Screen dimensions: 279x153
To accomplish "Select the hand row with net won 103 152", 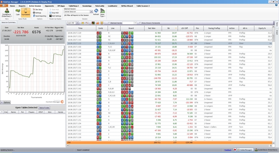I will point(169,57).
